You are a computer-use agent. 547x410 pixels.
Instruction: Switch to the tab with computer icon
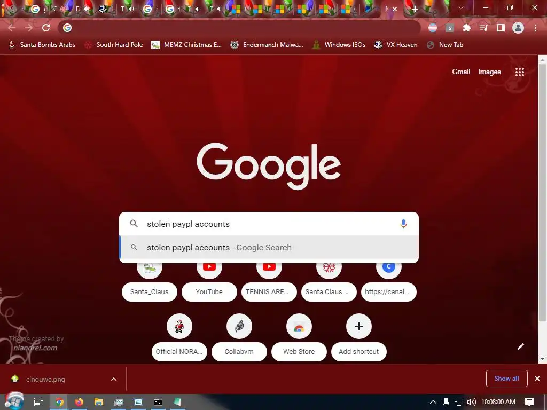(x=103, y=9)
